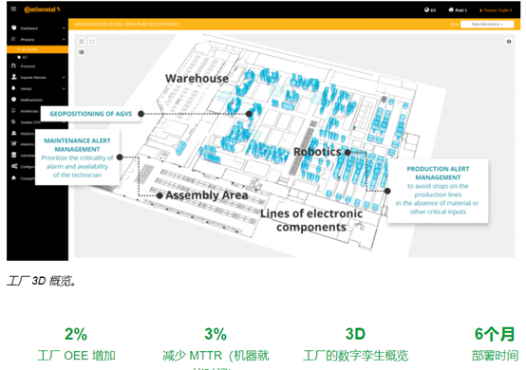Viewport: 526px width, 370px height.
Task: Expand the Soporte Remoto chevron
Action: [x=64, y=78]
